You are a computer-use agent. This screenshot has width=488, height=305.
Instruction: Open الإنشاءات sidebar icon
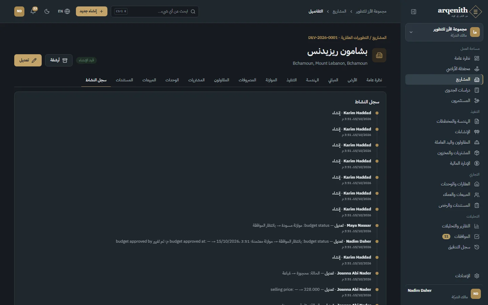[x=477, y=132]
